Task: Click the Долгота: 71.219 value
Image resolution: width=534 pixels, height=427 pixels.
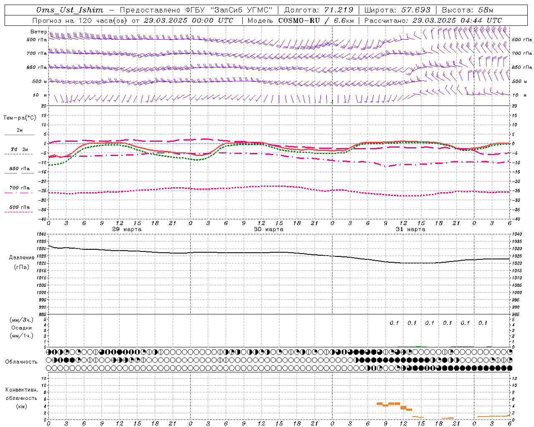Action: [319, 10]
